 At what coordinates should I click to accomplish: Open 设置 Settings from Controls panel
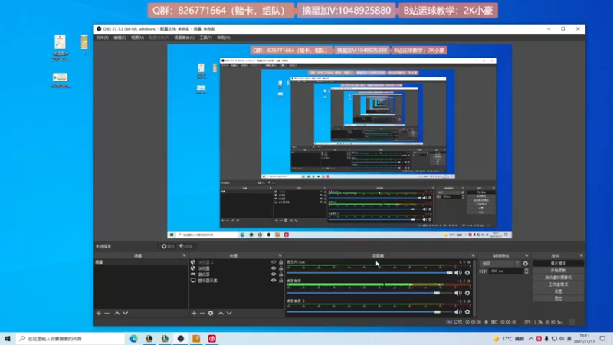click(x=559, y=291)
